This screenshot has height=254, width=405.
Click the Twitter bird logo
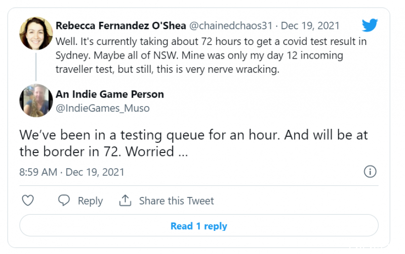tap(370, 25)
